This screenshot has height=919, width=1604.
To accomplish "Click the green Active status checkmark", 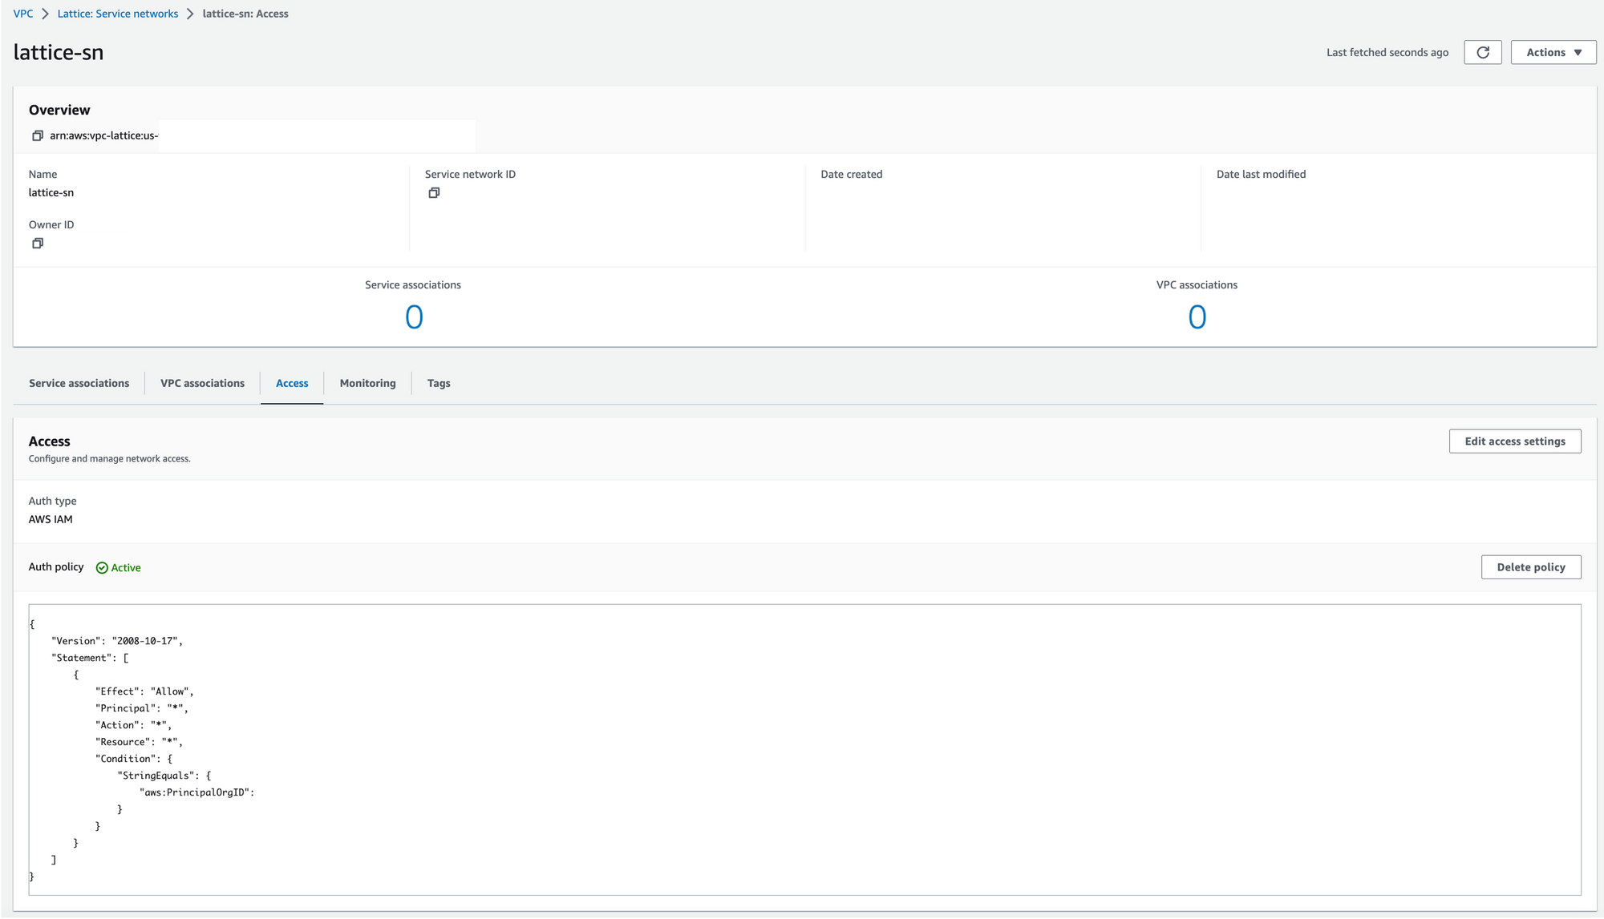I will [102, 567].
